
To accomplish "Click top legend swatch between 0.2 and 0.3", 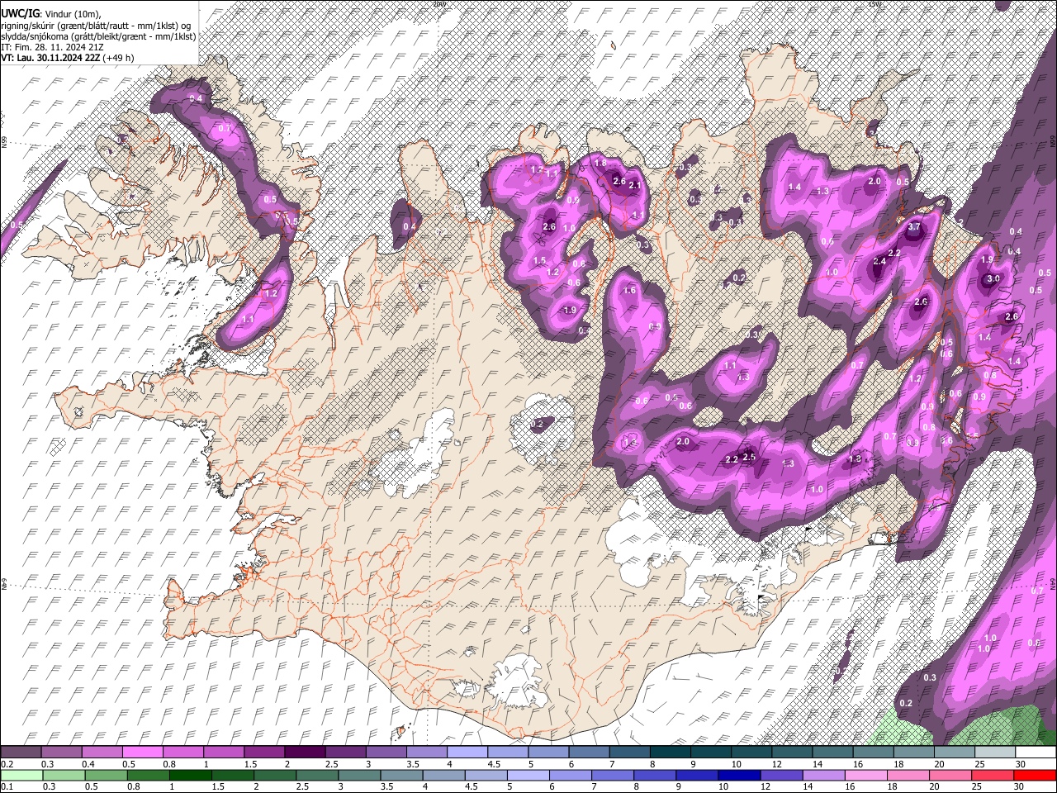I will [21, 753].
